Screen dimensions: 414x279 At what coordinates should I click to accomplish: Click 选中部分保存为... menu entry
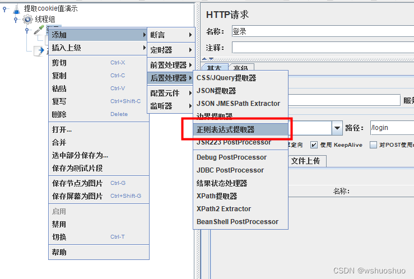coord(99,155)
